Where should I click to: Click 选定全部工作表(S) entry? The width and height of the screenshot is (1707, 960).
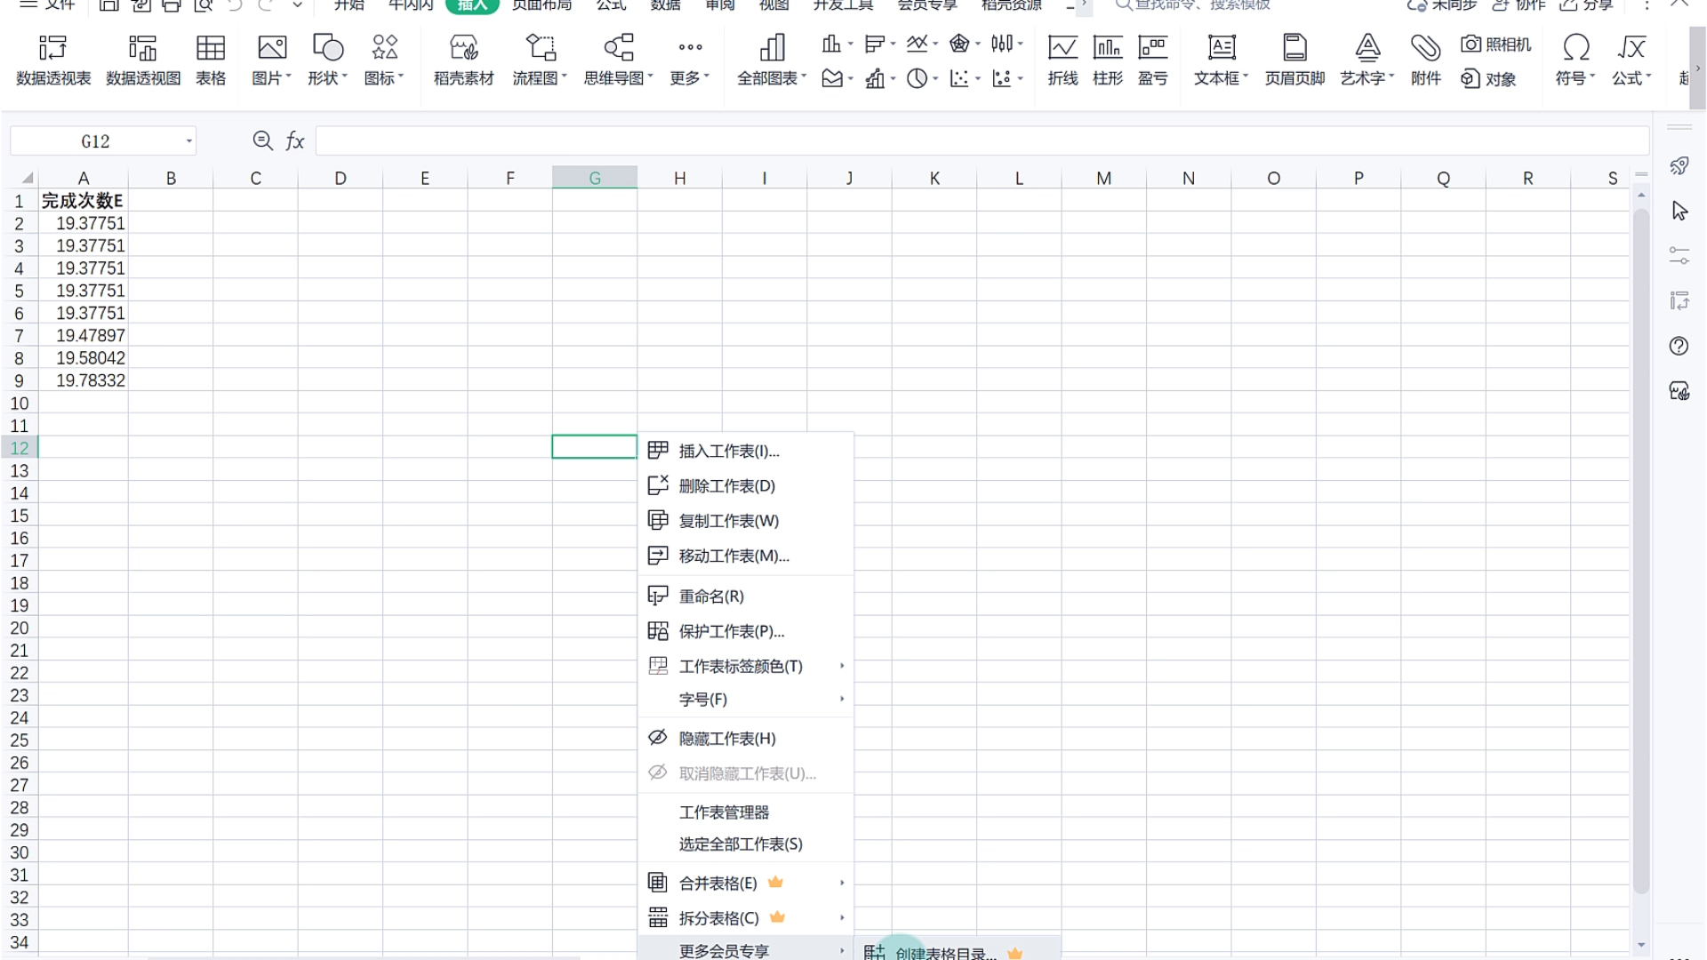(741, 844)
